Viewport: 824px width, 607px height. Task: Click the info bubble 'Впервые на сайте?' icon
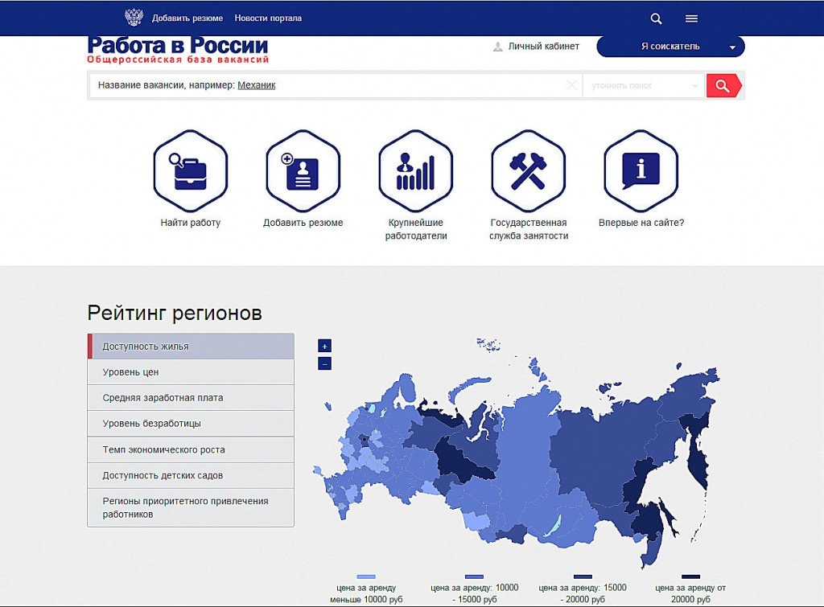pos(641,170)
